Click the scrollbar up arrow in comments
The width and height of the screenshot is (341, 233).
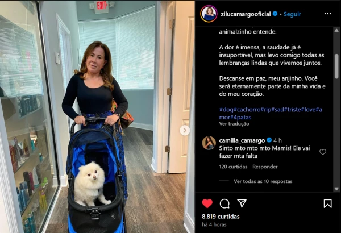(x=336, y=30)
